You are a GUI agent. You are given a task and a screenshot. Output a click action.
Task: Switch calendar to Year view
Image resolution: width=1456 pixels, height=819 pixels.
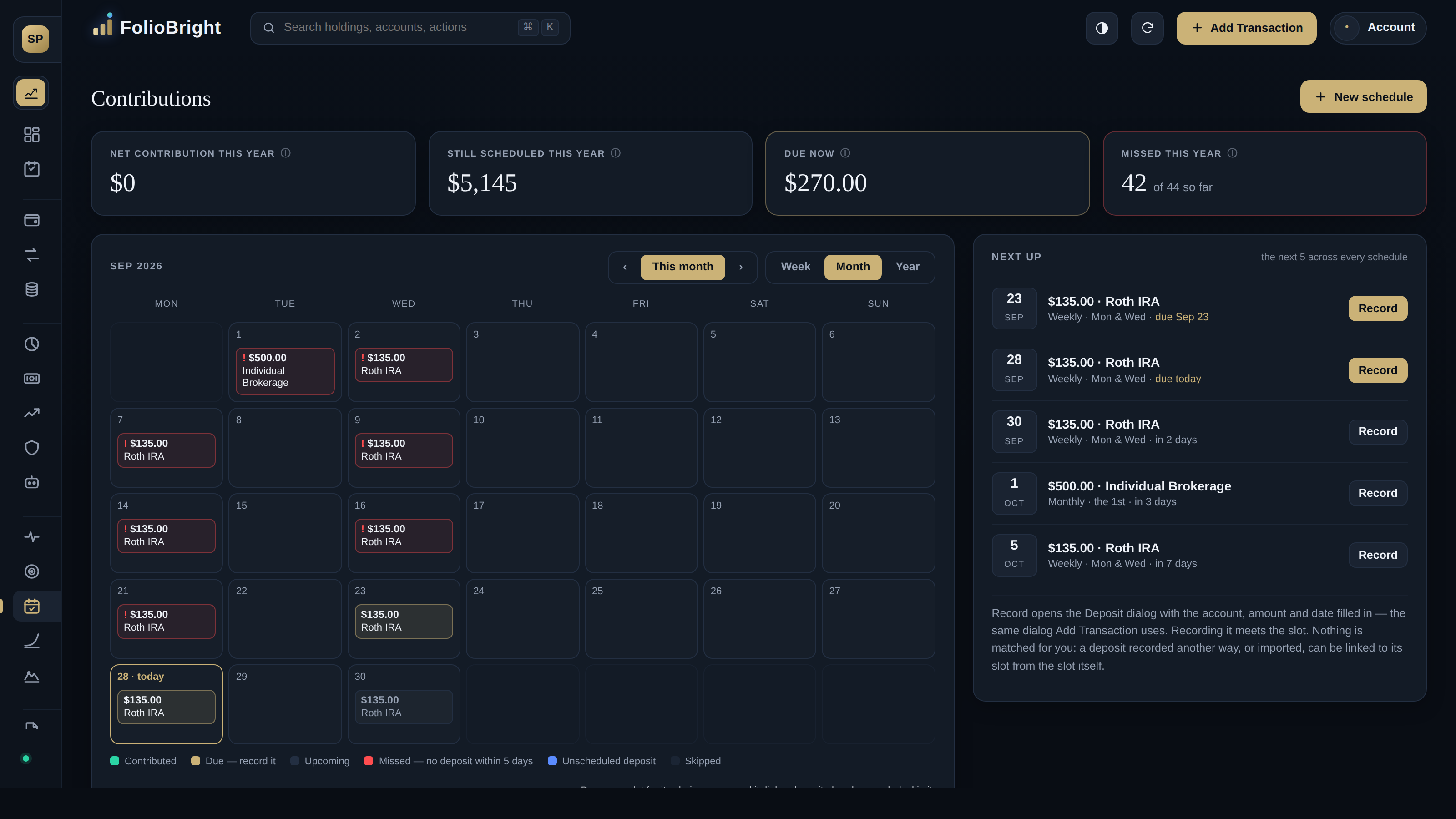coord(907,267)
